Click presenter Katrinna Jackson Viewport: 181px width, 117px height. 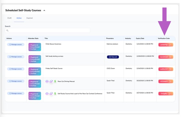[x=112, y=44]
